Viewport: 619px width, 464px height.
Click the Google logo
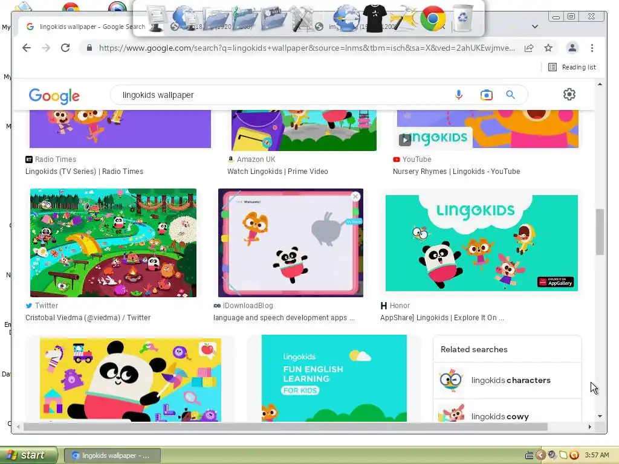(x=54, y=96)
